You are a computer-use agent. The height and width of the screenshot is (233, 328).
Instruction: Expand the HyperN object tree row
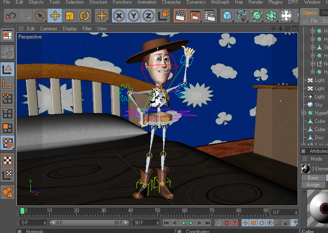tap(304, 113)
